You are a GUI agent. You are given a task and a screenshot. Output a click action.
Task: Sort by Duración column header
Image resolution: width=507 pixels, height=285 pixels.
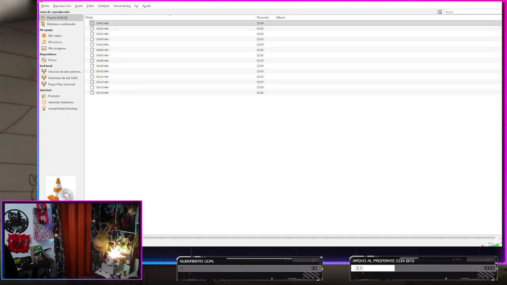(x=265, y=17)
